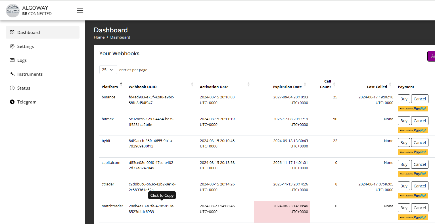Click Buy in matchtrader row
Screen dimensions: 435x224
click(x=404, y=208)
